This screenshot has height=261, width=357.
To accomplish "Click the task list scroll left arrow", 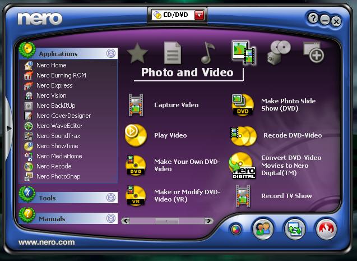I will pos(126,221).
